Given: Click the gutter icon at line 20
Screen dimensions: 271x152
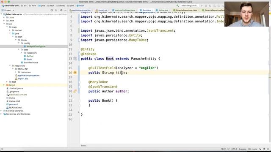Looking at the screenshot, I should pos(75,91).
